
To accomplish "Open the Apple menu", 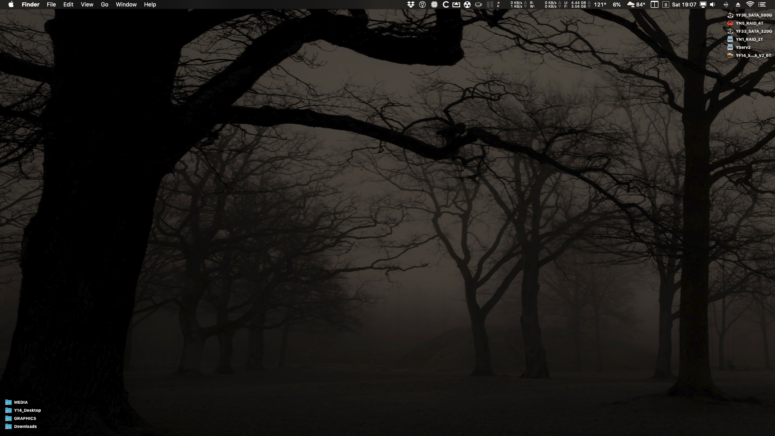I will (11, 4).
